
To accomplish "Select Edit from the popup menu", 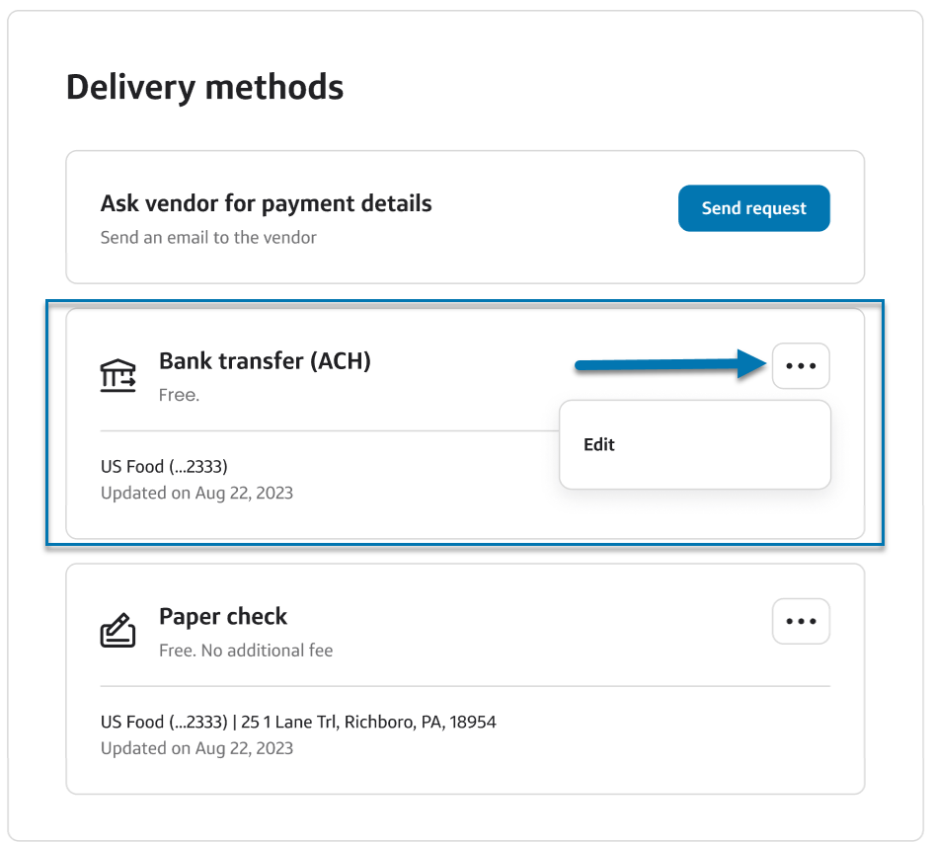I will [x=599, y=445].
